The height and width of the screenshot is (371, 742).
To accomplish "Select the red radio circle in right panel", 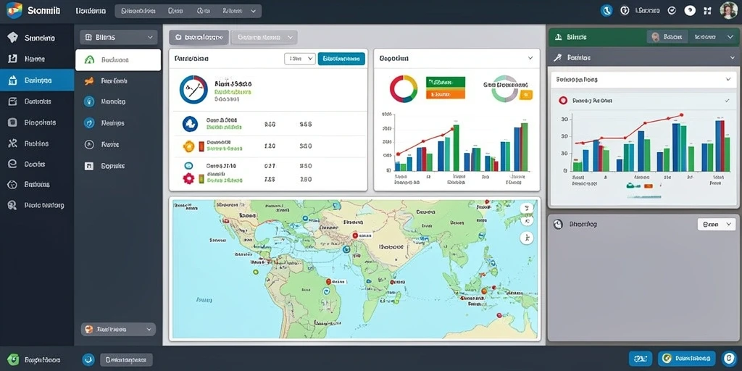I will [562, 100].
